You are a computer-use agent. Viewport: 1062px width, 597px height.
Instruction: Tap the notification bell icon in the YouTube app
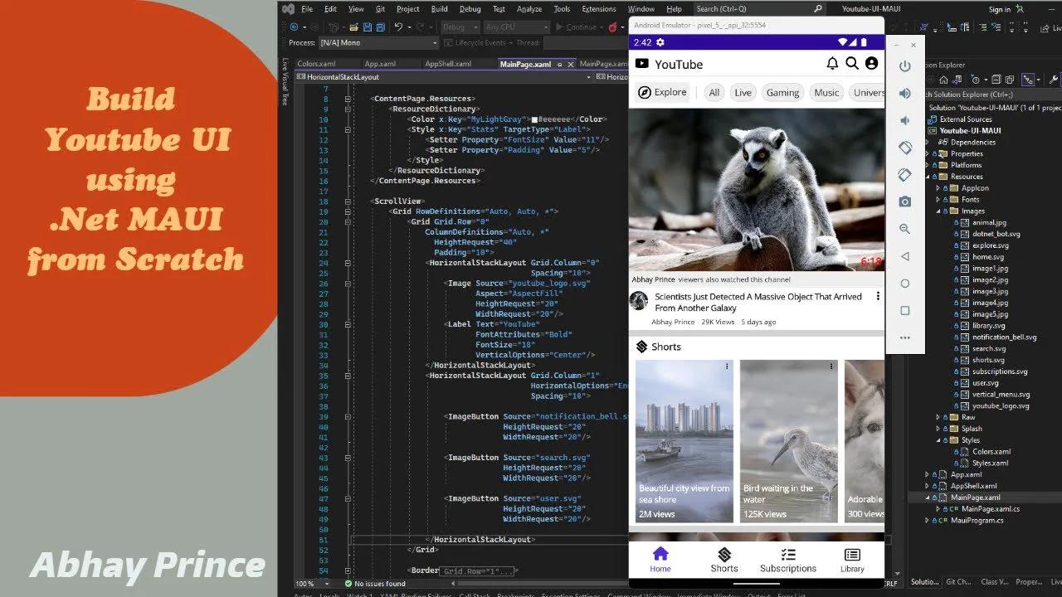[x=832, y=63]
